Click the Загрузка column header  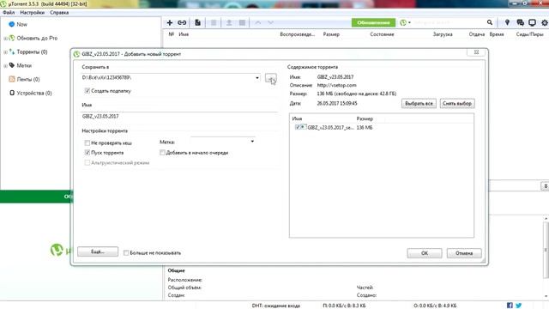[x=443, y=34]
